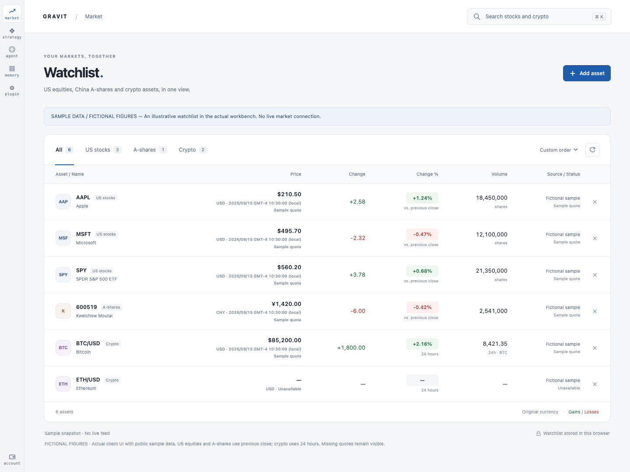Open the plugin section in sidebar
Screen dimensions: 630x472
click(x=12, y=90)
